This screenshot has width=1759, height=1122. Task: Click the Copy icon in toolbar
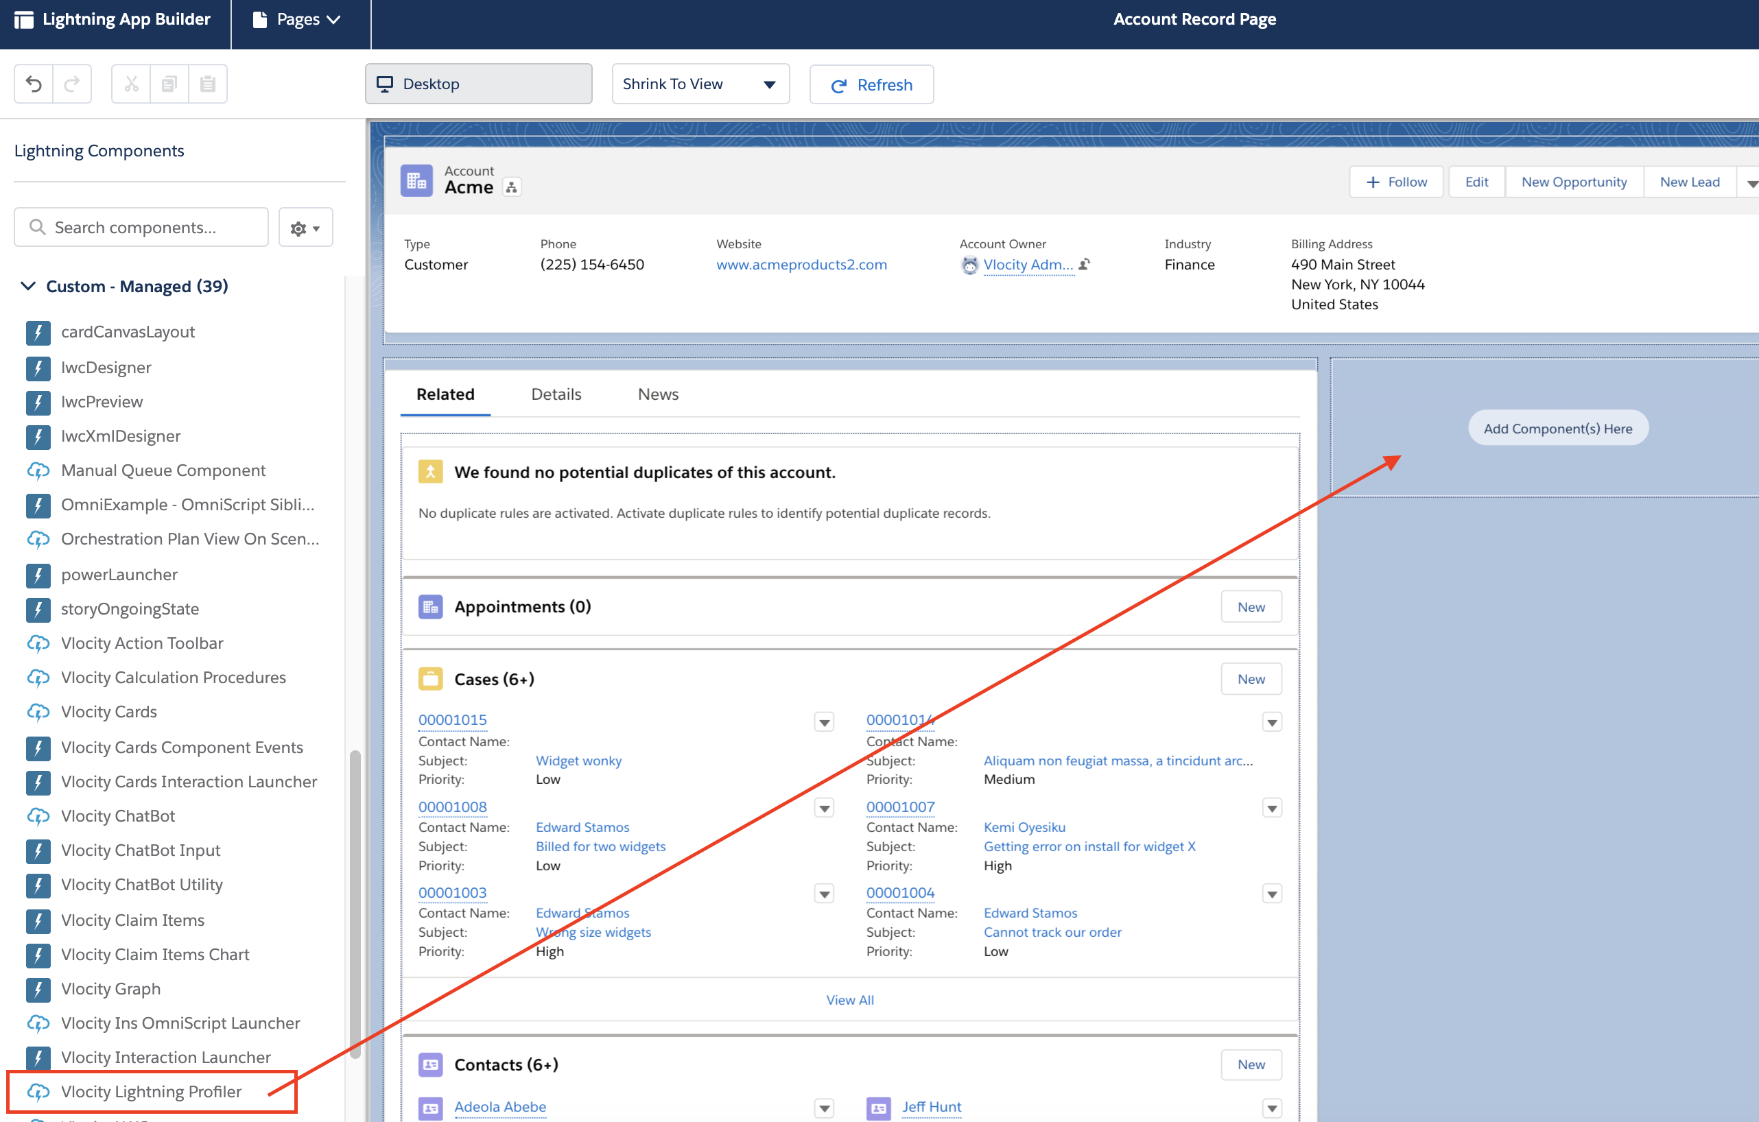169,84
